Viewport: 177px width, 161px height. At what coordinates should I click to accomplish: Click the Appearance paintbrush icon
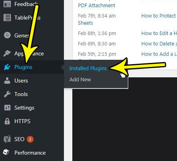[7, 53]
